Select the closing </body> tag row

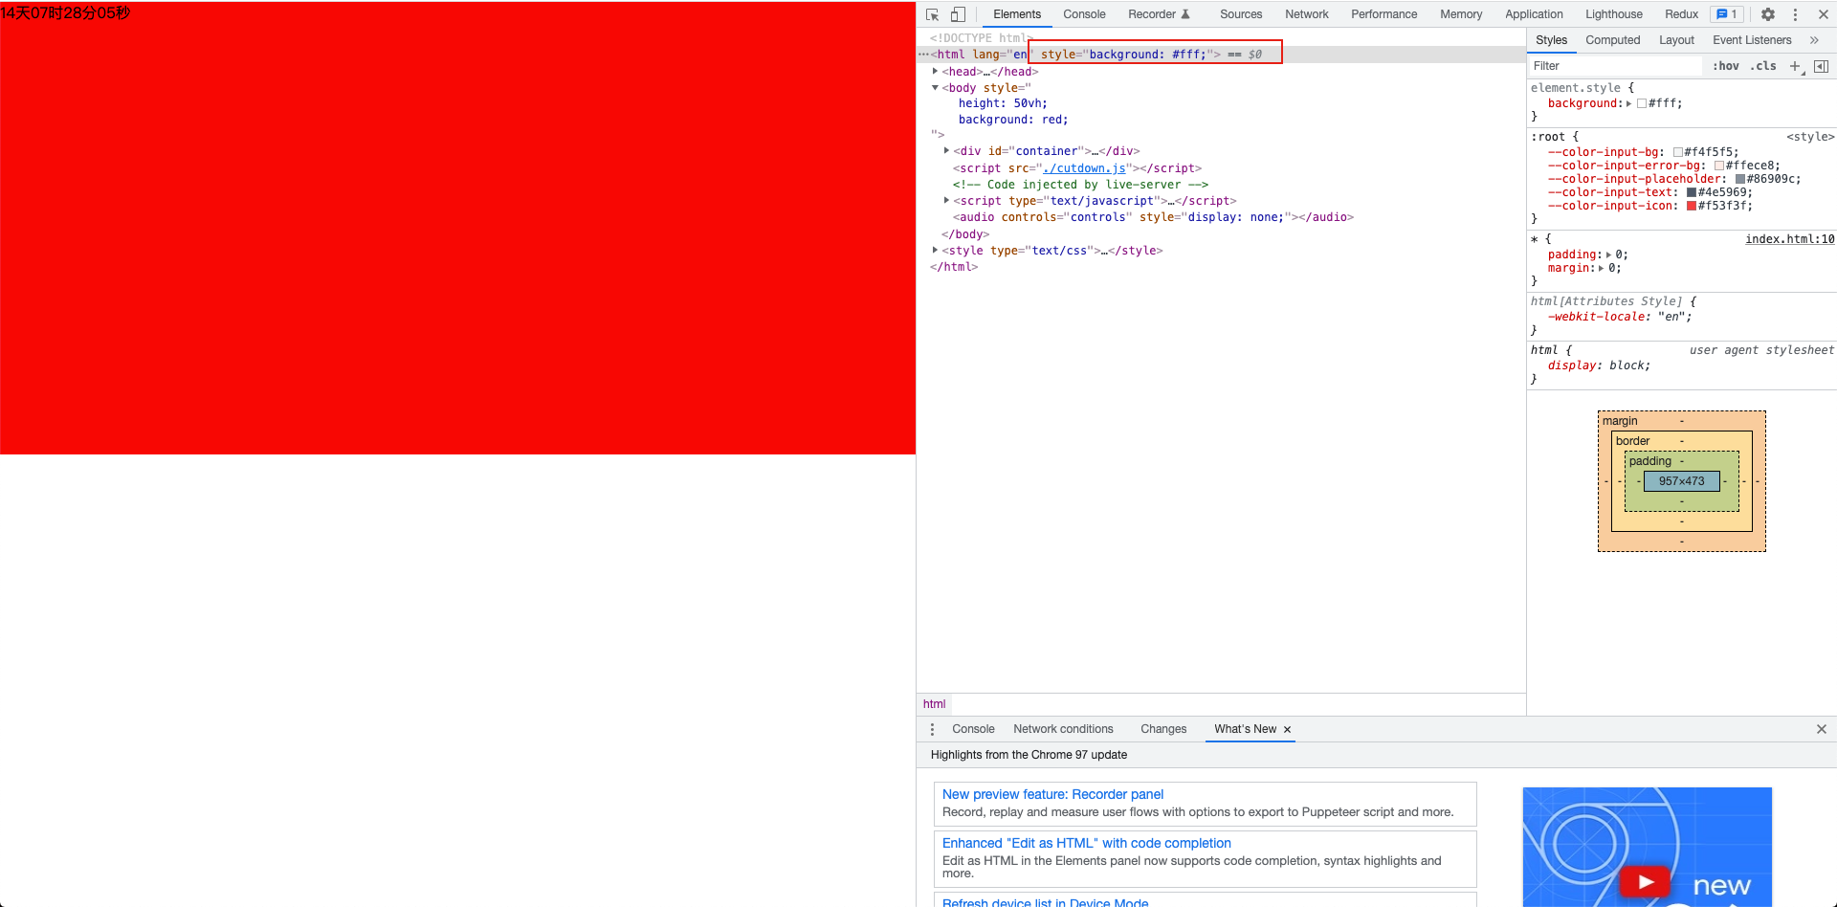(965, 234)
